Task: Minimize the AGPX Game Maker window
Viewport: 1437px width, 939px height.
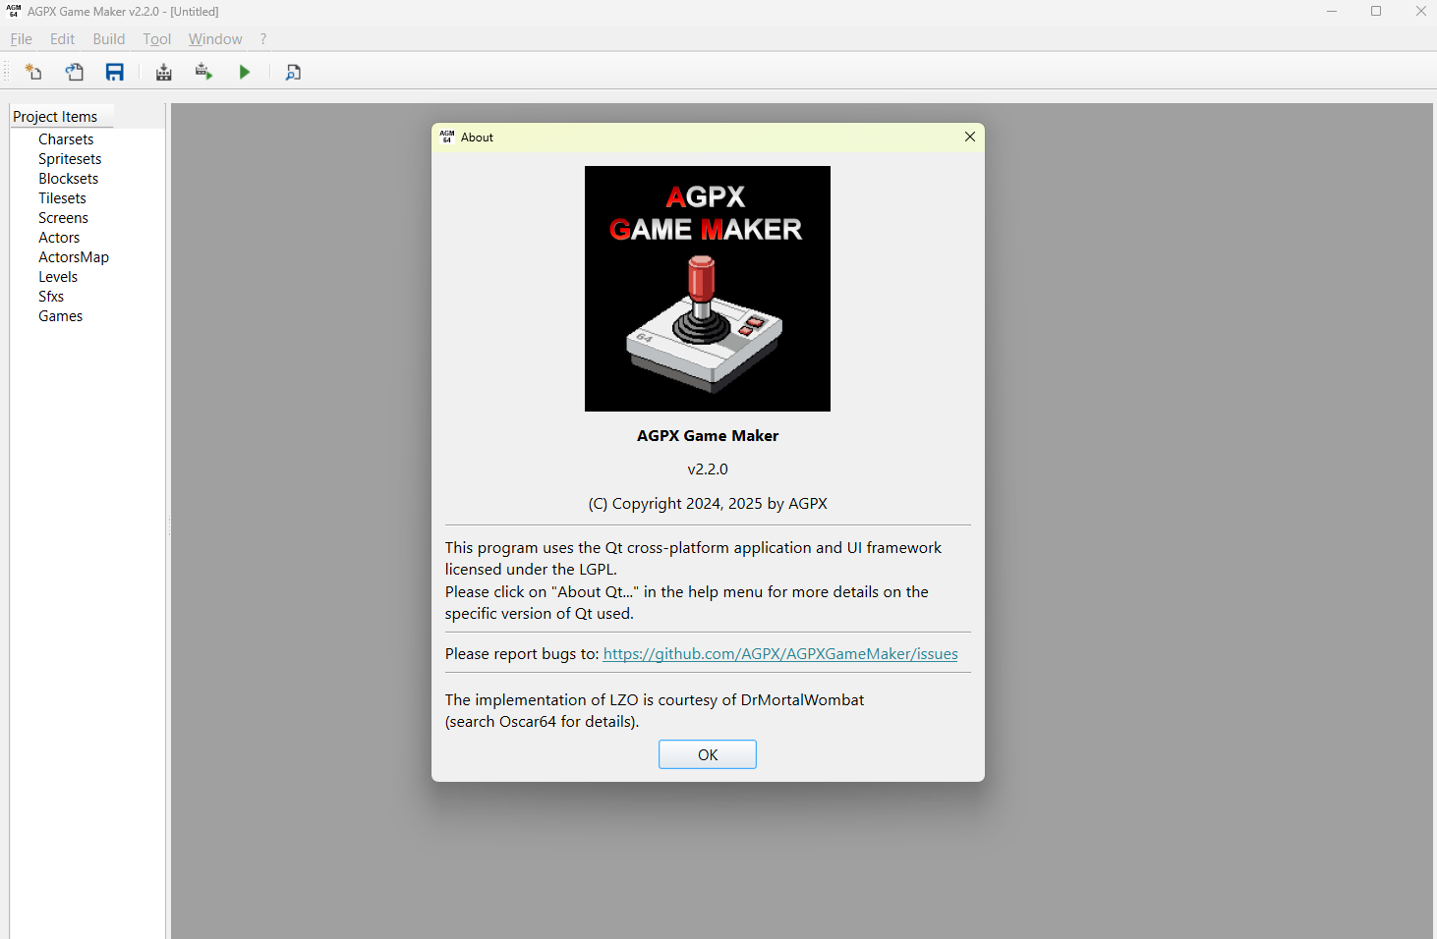Action: pyautogui.click(x=1332, y=11)
